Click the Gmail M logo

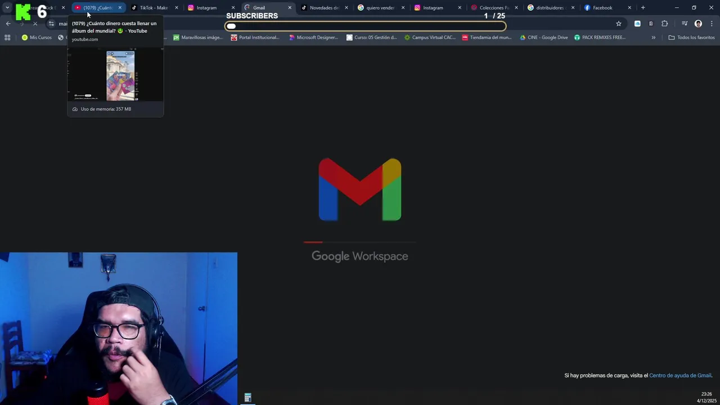click(x=360, y=190)
